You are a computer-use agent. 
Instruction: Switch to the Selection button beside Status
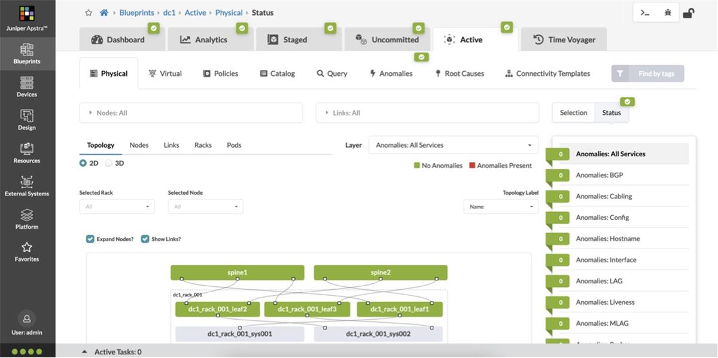pos(573,112)
